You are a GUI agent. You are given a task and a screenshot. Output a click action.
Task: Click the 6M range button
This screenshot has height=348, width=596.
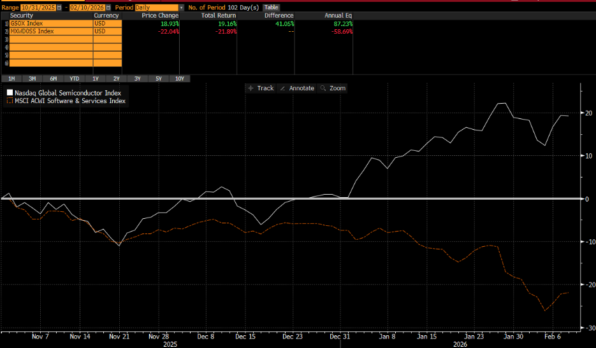tap(54, 78)
